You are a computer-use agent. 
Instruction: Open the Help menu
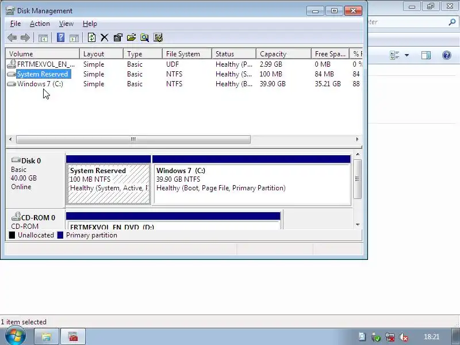(x=90, y=24)
